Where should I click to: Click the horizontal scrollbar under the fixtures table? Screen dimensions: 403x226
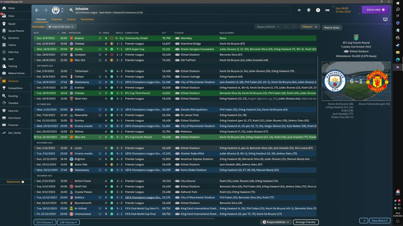coord(124,218)
